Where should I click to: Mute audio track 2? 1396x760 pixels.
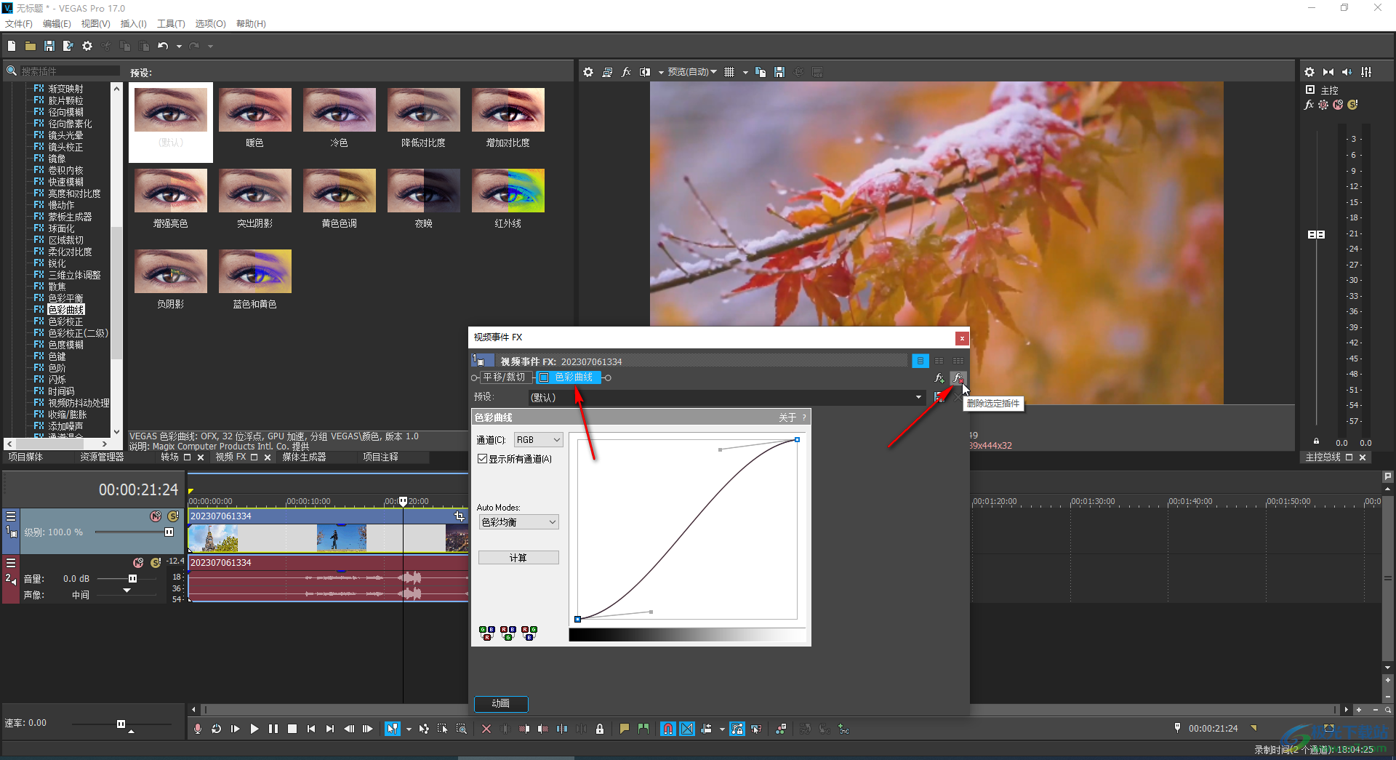(x=138, y=563)
